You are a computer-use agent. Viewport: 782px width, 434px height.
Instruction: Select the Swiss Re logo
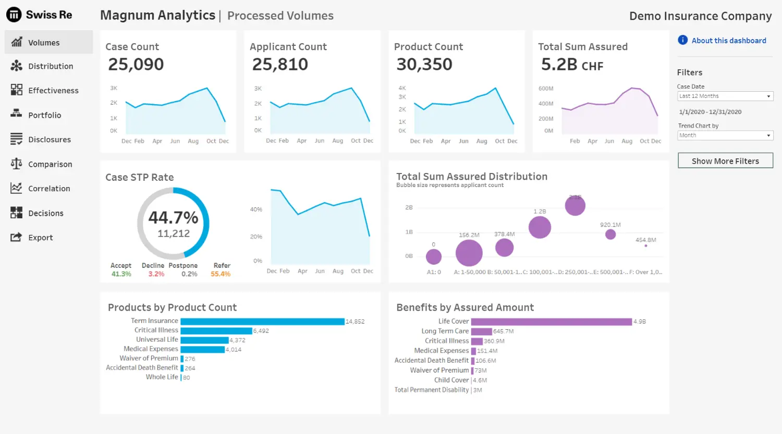click(39, 15)
